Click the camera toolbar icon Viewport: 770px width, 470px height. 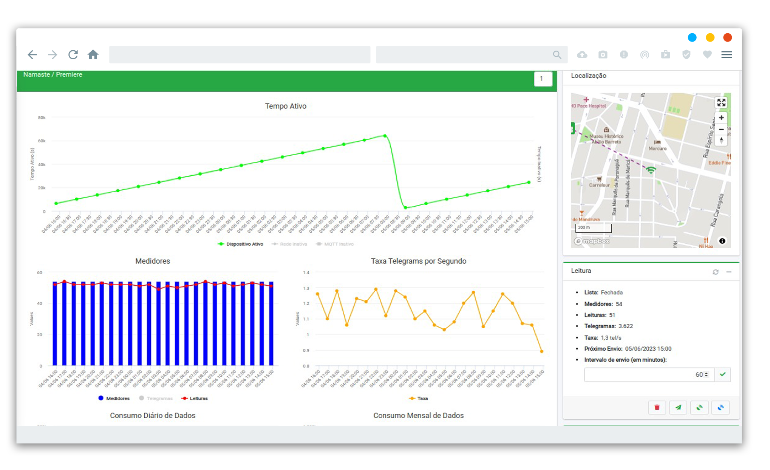click(x=603, y=55)
